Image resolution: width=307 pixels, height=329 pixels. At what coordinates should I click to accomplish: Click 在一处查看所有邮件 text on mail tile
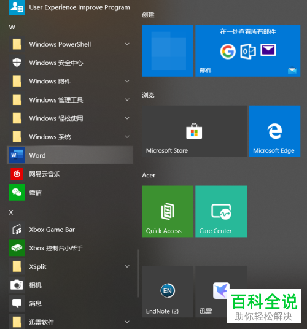pos(248,32)
